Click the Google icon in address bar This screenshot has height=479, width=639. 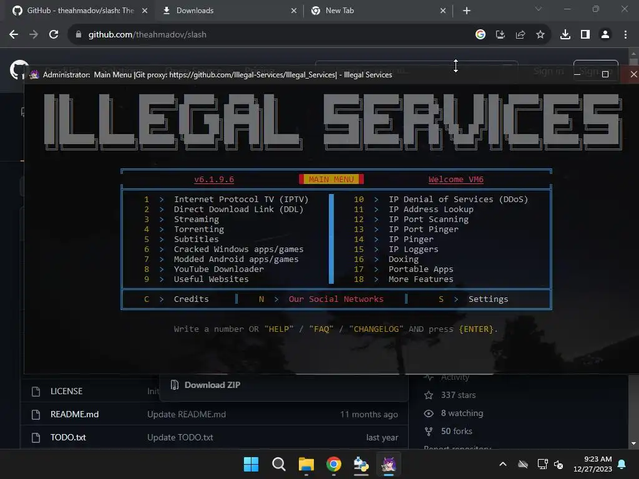click(x=480, y=35)
